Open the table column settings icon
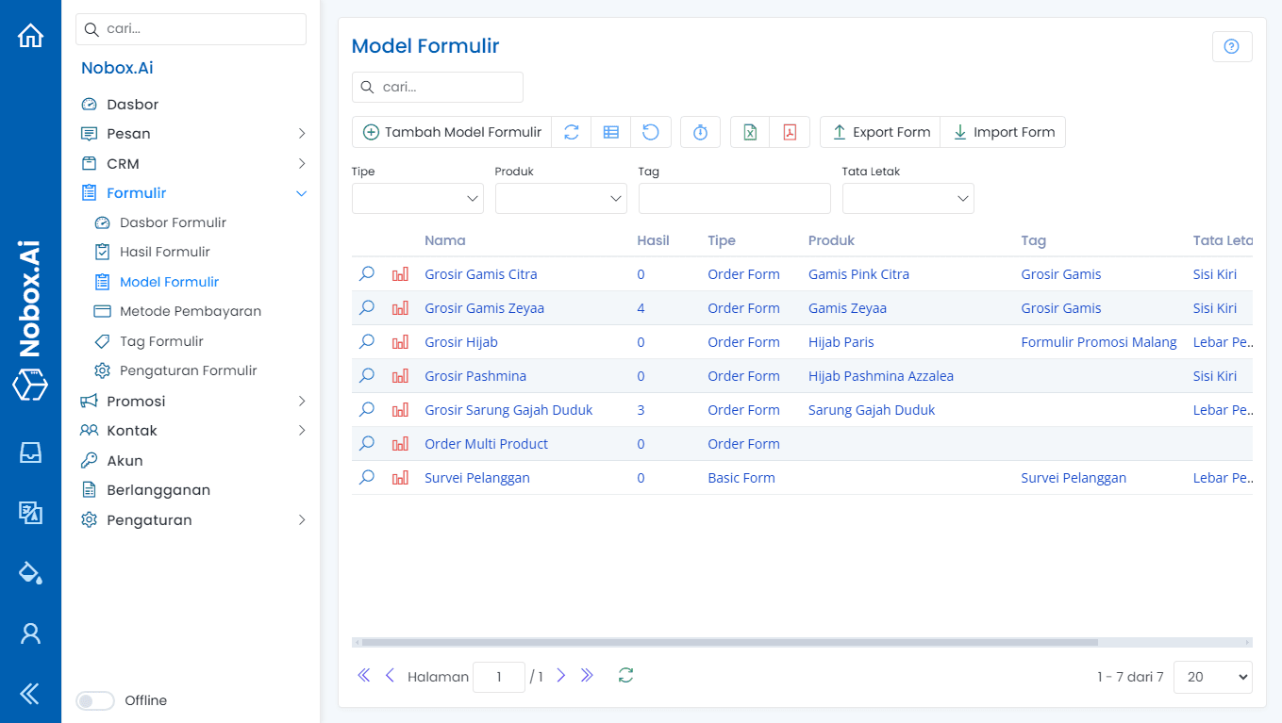 click(x=610, y=132)
